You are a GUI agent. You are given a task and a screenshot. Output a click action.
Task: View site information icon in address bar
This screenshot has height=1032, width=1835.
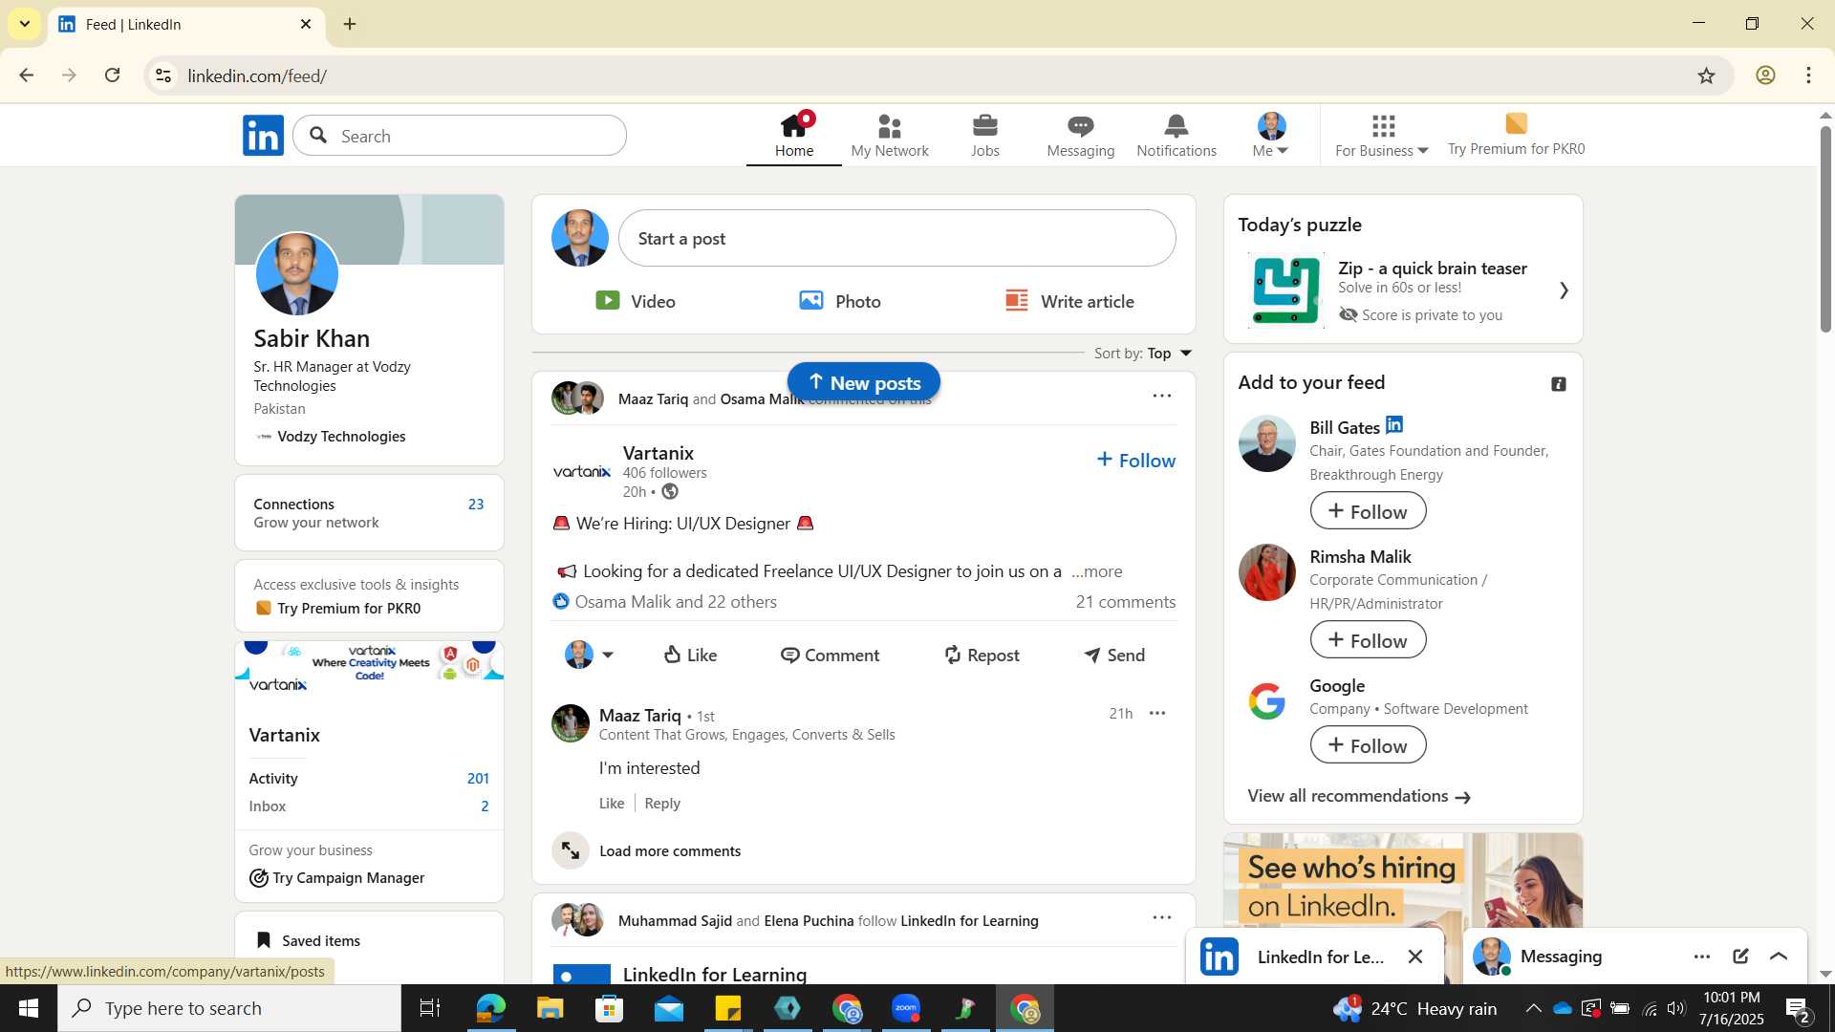coord(163,75)
